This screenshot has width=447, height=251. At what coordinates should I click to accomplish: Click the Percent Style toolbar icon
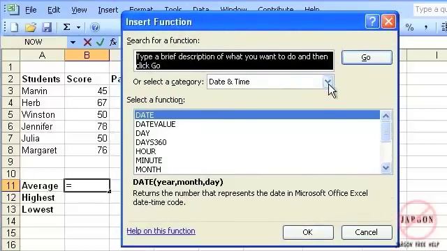point(409,27)
